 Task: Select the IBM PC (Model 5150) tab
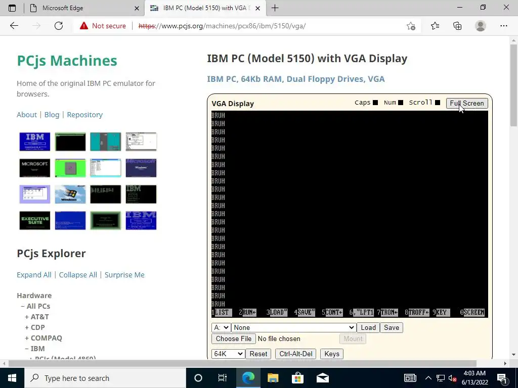pyautogui.click(x=205, y=8)
